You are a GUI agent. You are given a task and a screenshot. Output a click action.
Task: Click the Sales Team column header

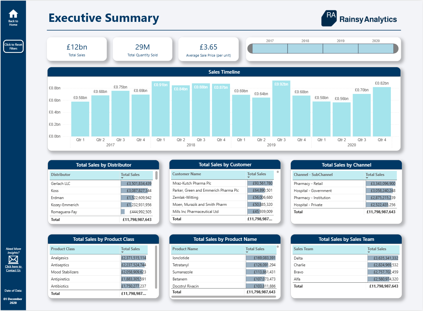[x=303, y=249]
